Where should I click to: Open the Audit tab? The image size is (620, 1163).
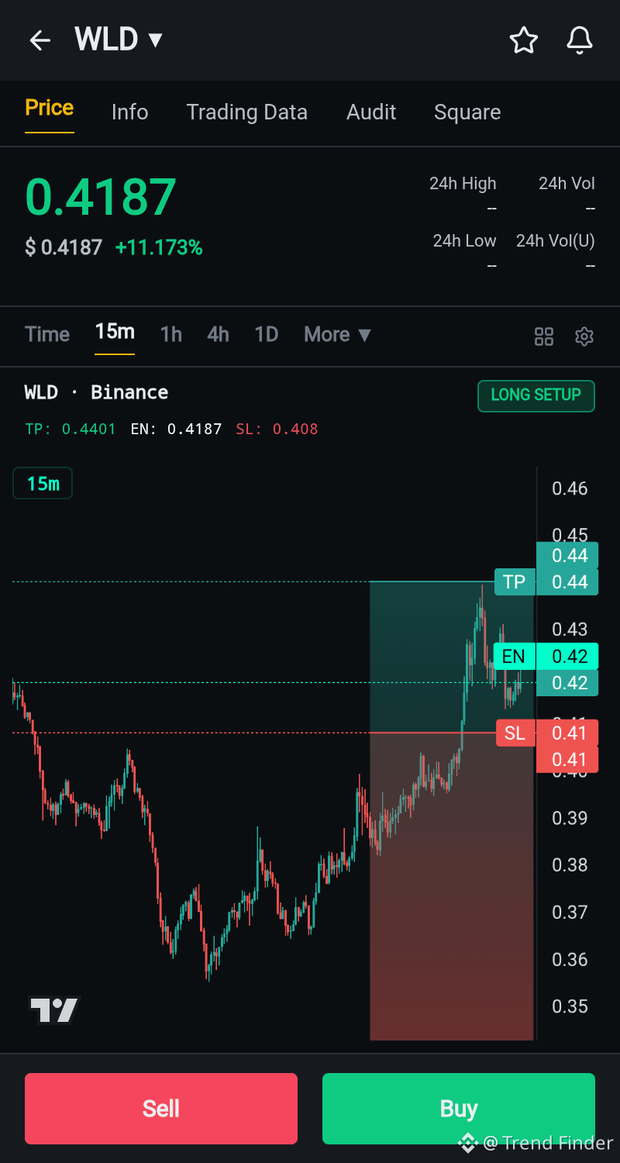(x=371, y=112)
